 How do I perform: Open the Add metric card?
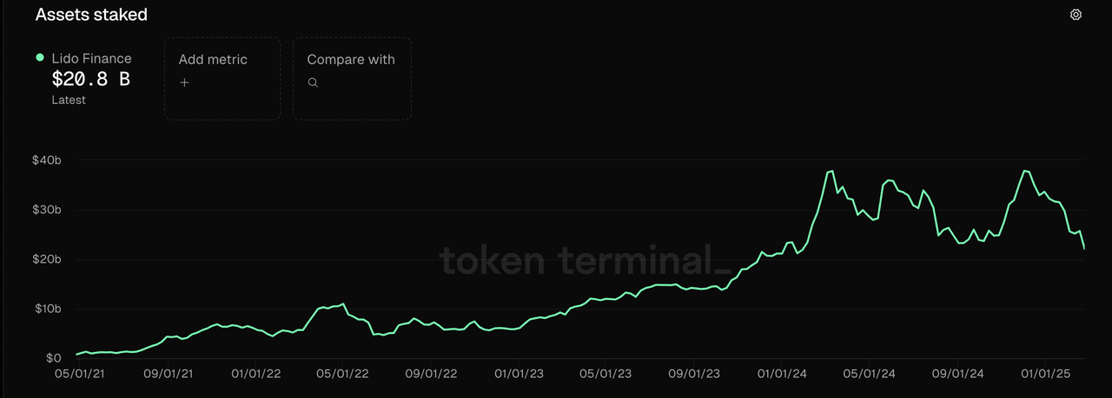pos(222,77)
